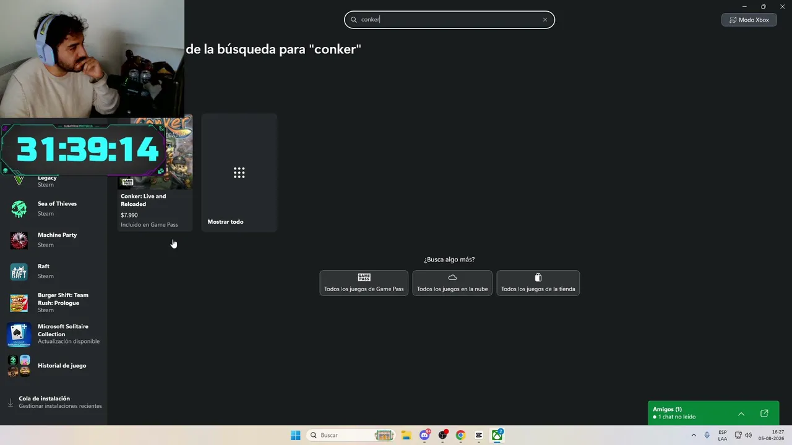The width and height of the screenshot is (792, 445).
Task: Select Raft in the sidebar list
Action: (x=53, y=272)
